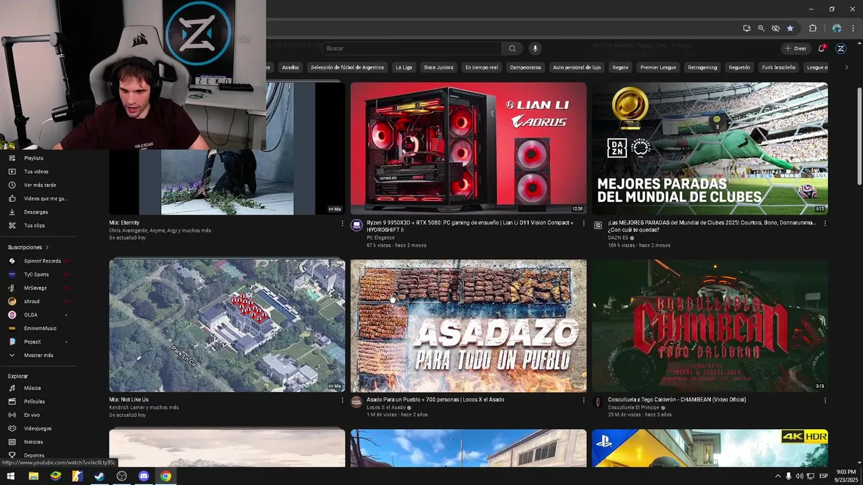Open the Chrome extensions puzzle icon
Image resolution: width=863 pixels, height=485 pixels.
coord(812,28)
